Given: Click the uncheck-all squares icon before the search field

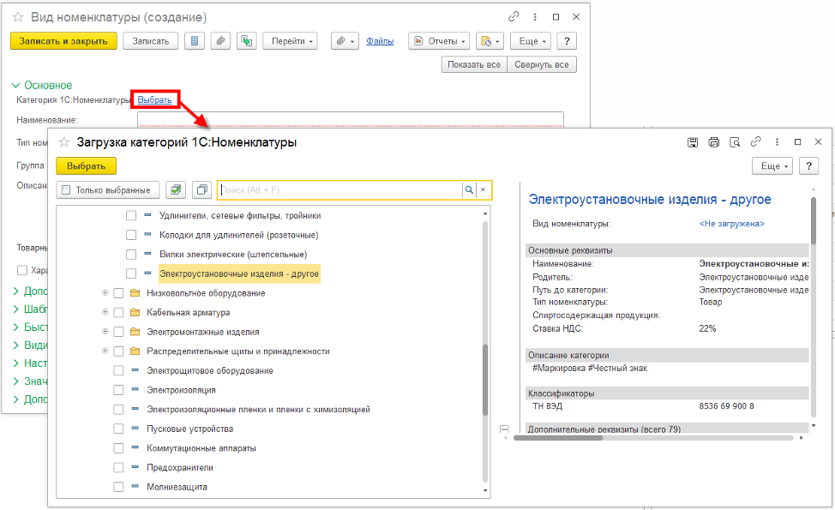Looking at the screenshot, I should tap(201, 190).
